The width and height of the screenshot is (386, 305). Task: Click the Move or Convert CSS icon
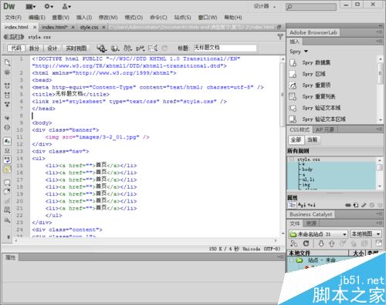pos(7,220)
